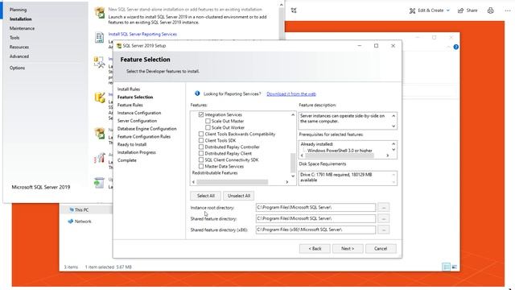Image resolution: width=515 pixels, height=290 pixels.
Task: Follow the Download it from the web link
Action: point(291,93)
